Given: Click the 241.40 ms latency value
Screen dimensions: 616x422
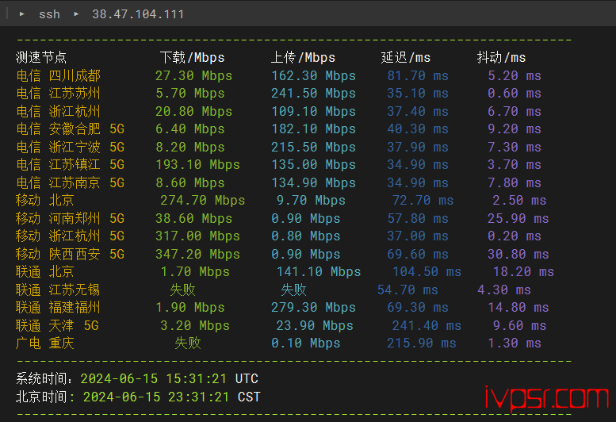Looking at the screenshot, I should 426,325.
